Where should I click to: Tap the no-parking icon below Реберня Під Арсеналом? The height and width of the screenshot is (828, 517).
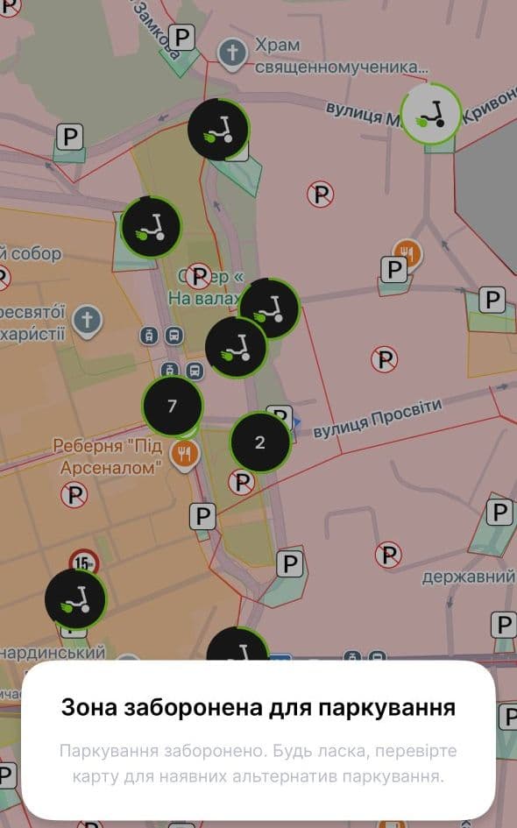pos(74,495)
